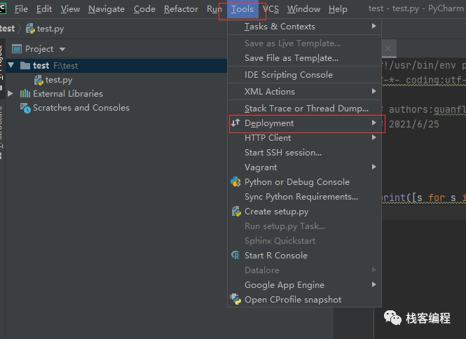
Task: Open HTTP Client submenu
Action: coord(304,138)
